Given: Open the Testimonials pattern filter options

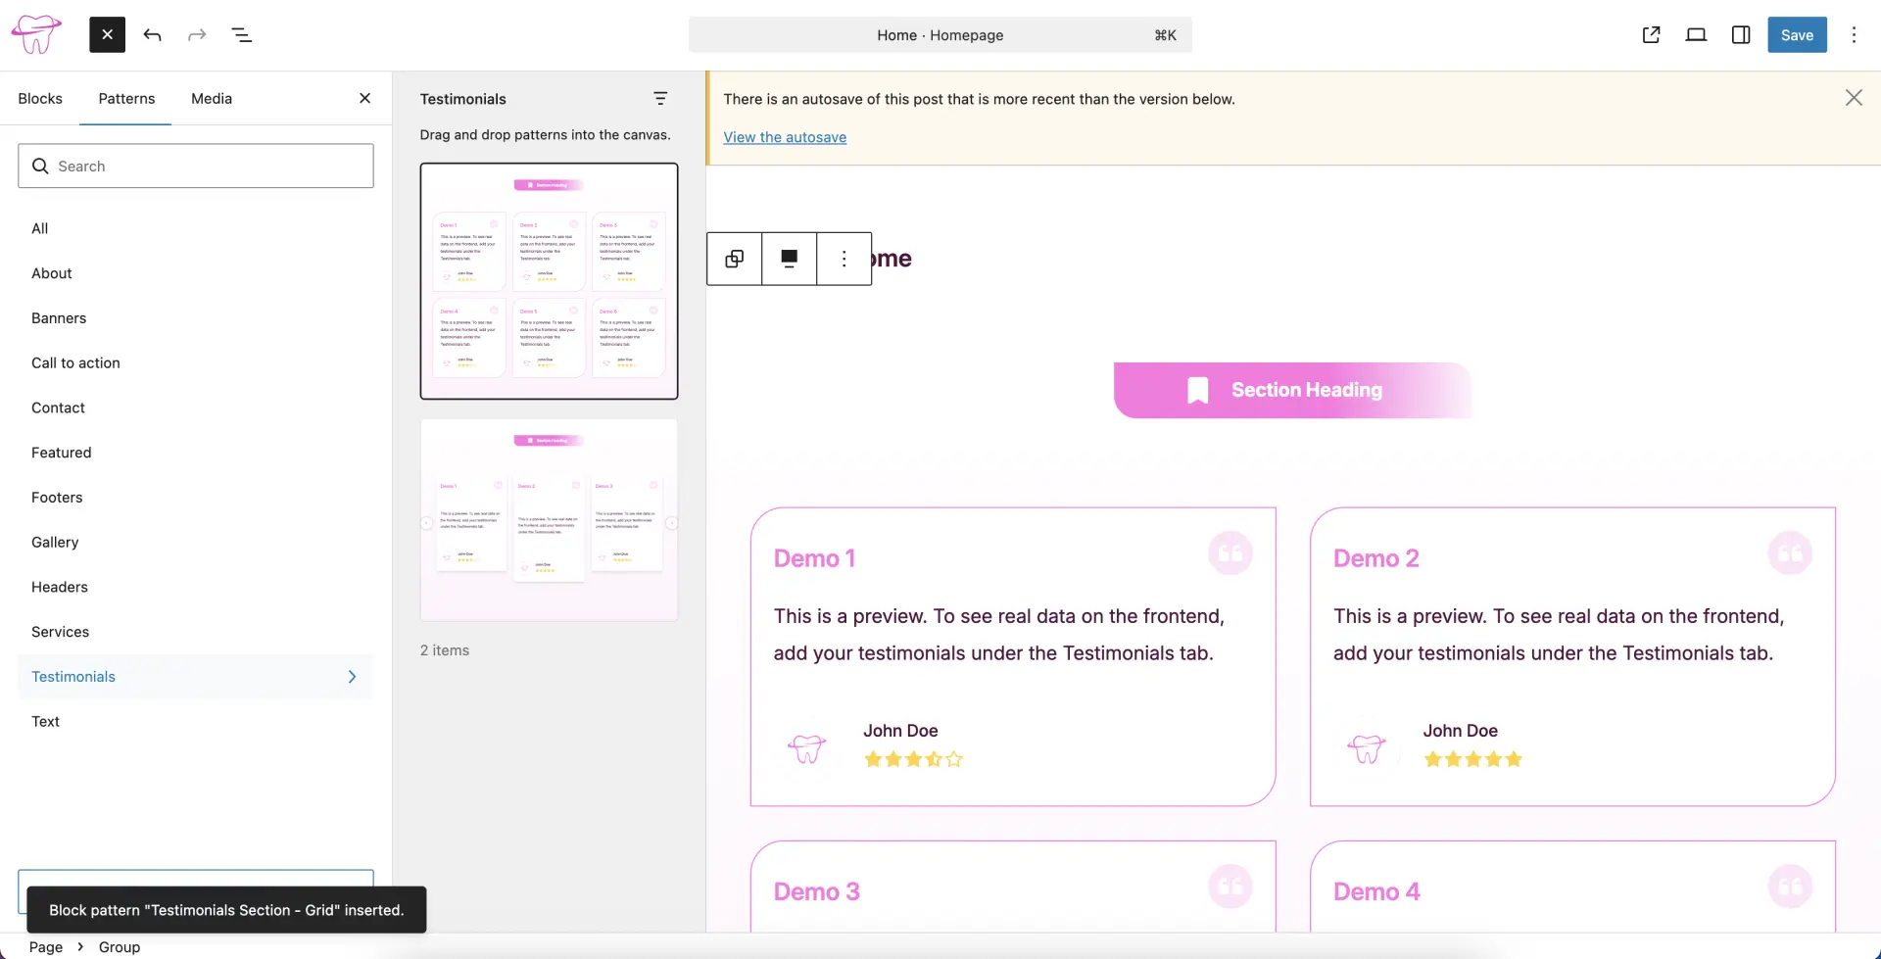Looking at the screenshot, I should (x=660, y=98).
